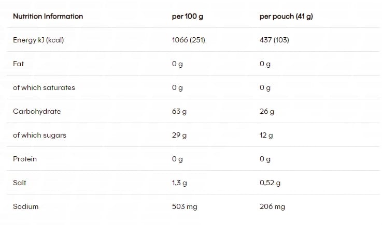
Task: Click the 0,52 g salt value
Action: tap(269, 183)
